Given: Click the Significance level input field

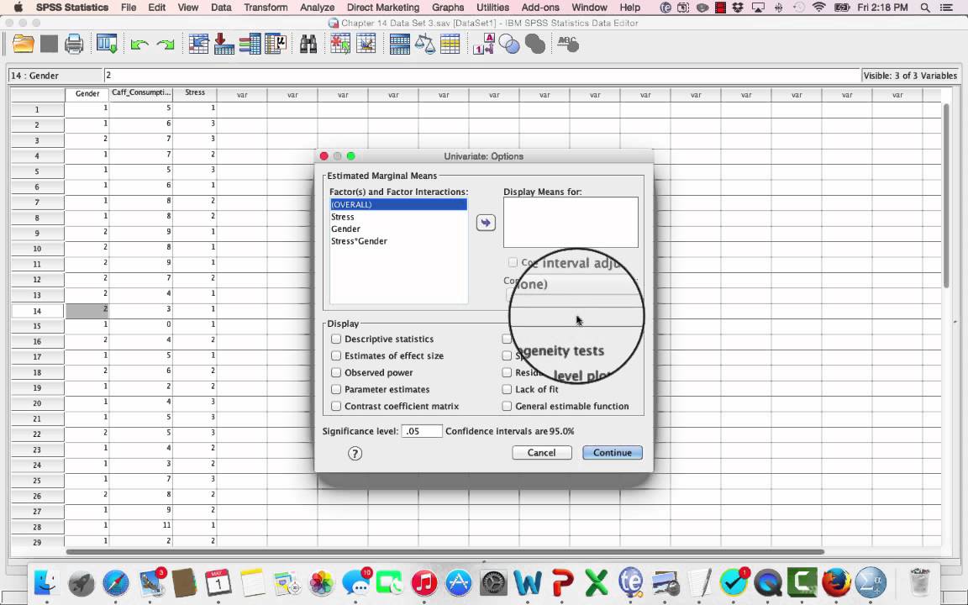Looking at the screenshot, I should (422, 432).
